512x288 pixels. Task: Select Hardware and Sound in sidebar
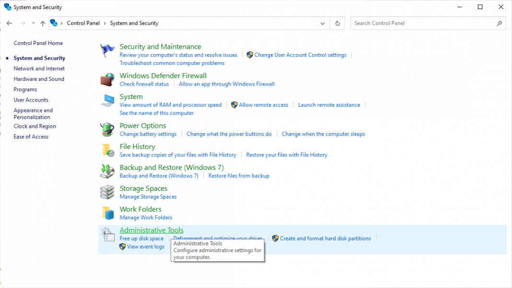tap(39, 79)
